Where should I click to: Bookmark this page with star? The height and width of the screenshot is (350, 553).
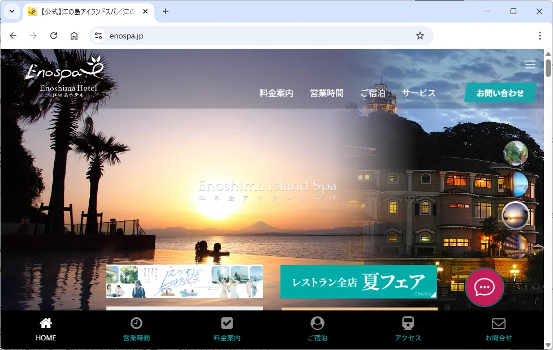[420, 36]
